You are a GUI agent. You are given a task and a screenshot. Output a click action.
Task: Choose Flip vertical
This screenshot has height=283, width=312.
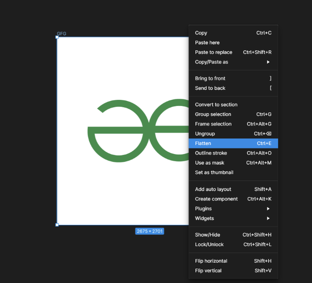(x=233, y=271)
